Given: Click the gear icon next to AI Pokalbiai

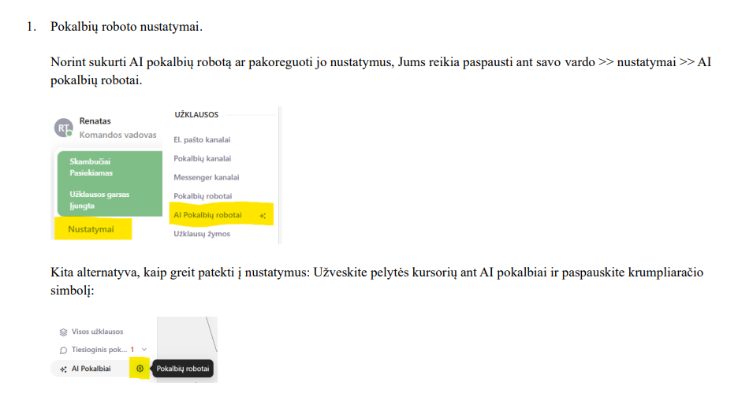Looking at the screenshot, I should (140, 369).
